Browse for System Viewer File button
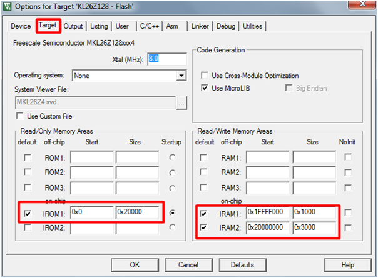378x278 pixels. [181, 103]
